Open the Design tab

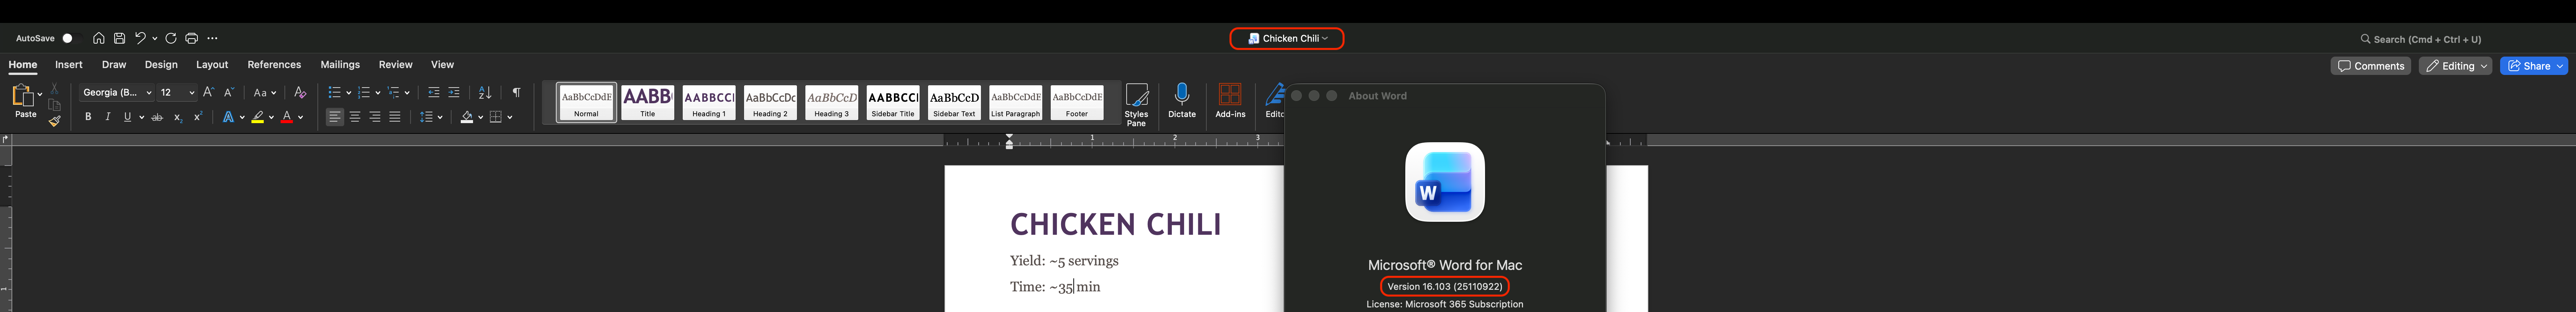pyautogui.click(x=161, y=65)
